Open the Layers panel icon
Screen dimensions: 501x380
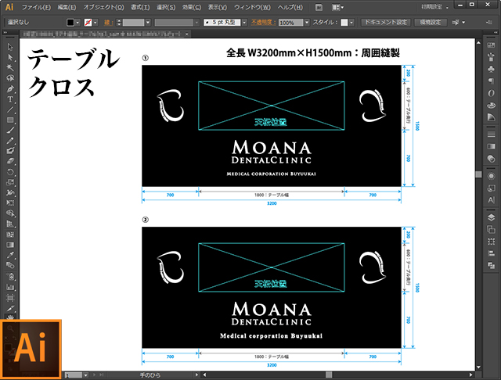click(491, 217)
